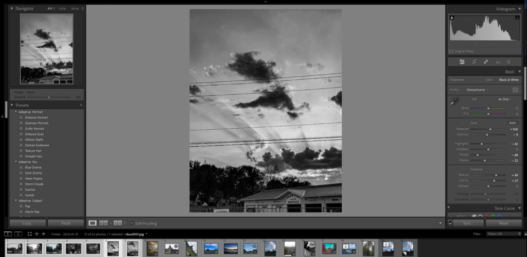Screen dimensions: 527x257
Task: Click the Reset button
Action: 503,223
